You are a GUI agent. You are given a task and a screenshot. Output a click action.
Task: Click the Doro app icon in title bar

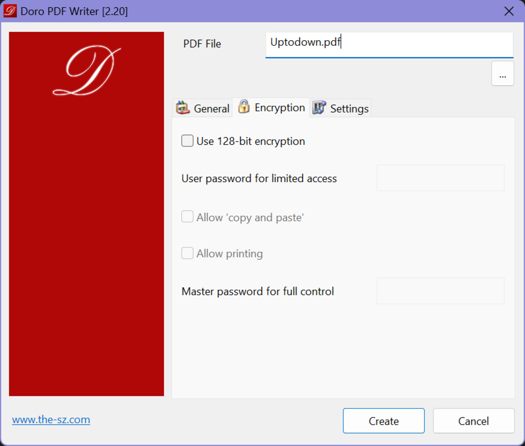click(9, 11)
